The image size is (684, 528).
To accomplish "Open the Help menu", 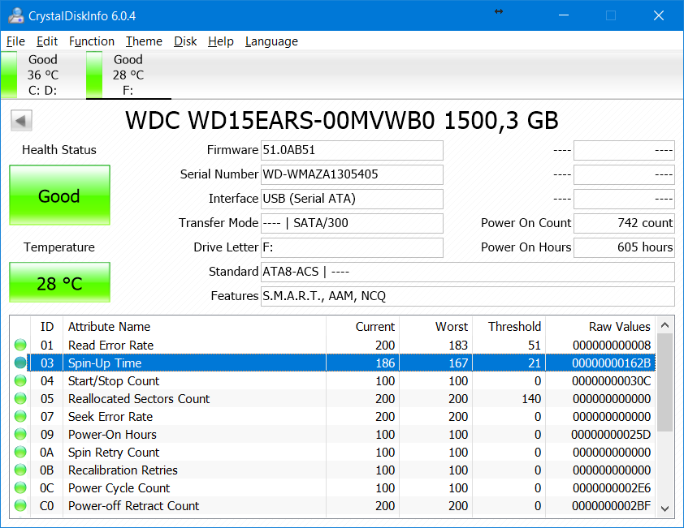I will [221, 41].
